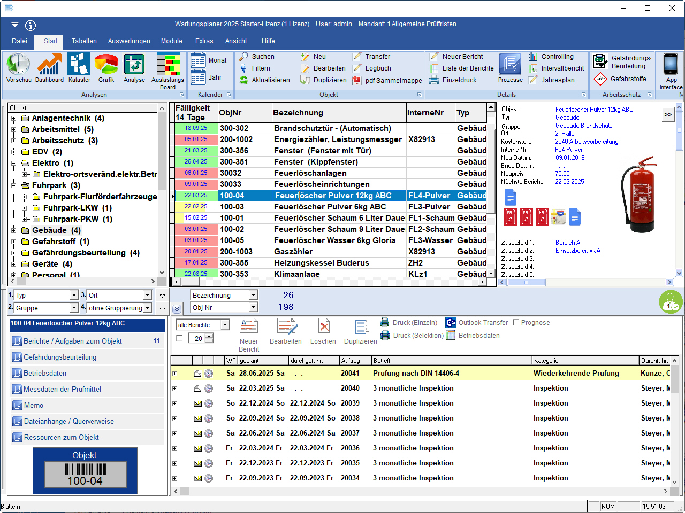685x513 pixels.
Task: Click the Suchen magnifier tool
Action: tap(257, 57)
